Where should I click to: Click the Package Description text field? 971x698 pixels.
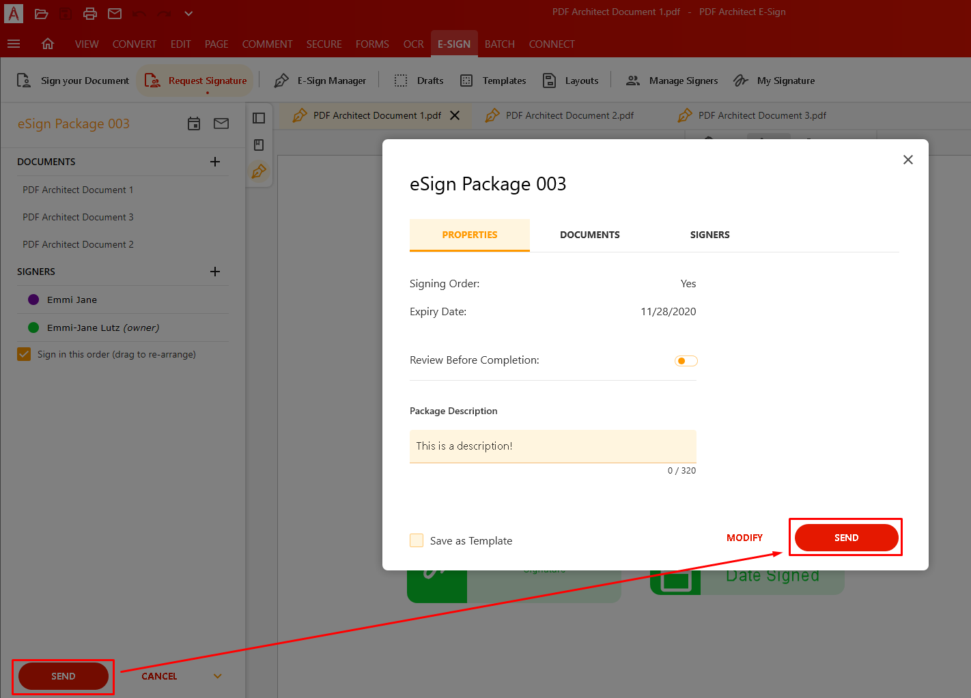click(553, 446)
